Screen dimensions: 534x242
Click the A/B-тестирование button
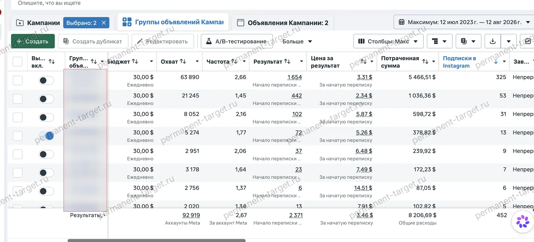tap(237, 41)
